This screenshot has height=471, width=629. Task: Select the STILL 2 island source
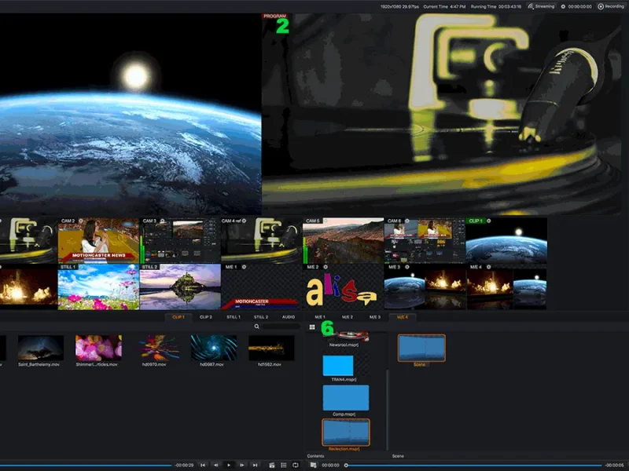coord(180,287)
